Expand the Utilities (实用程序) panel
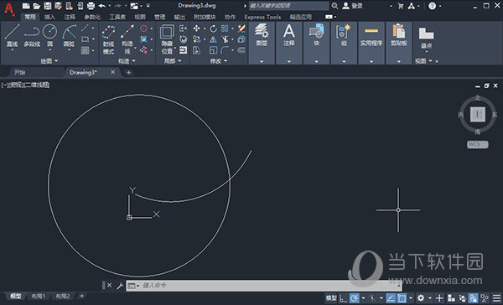 [x=371, y=61]
